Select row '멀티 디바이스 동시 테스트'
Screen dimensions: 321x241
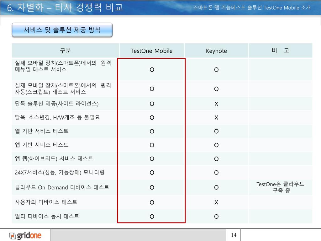162,217
